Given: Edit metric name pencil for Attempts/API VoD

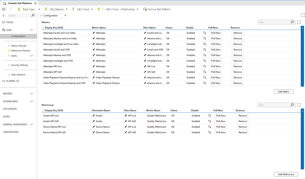Looking at the screenshot, I should 94,72.
